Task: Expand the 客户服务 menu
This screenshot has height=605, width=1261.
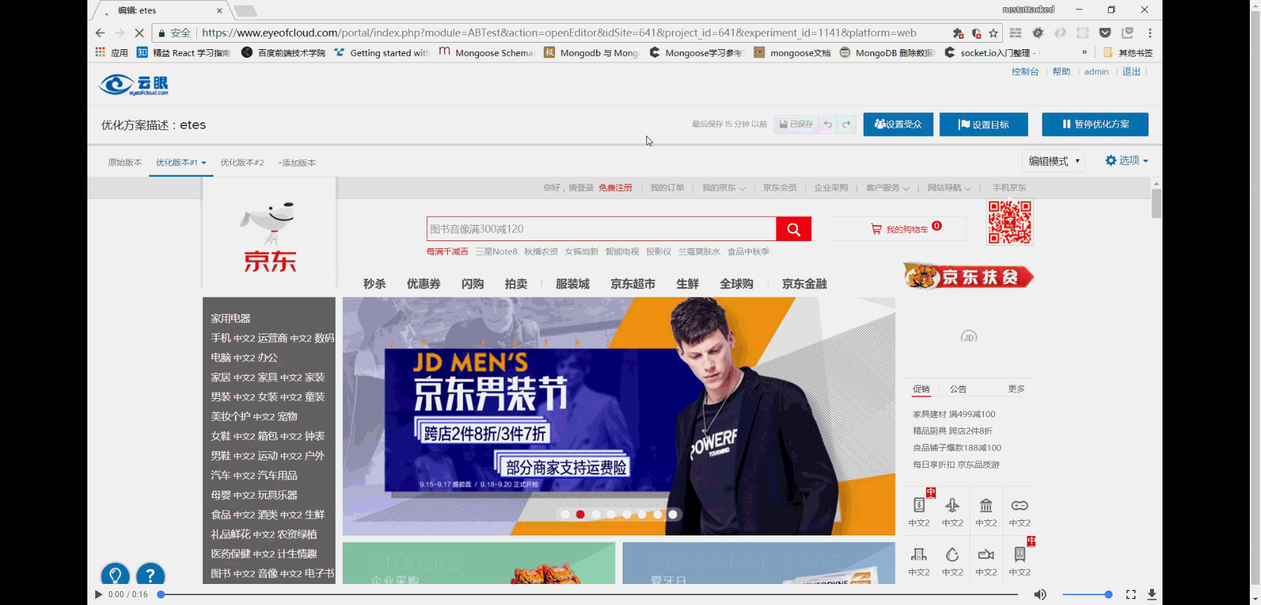Action: (887, 188)
